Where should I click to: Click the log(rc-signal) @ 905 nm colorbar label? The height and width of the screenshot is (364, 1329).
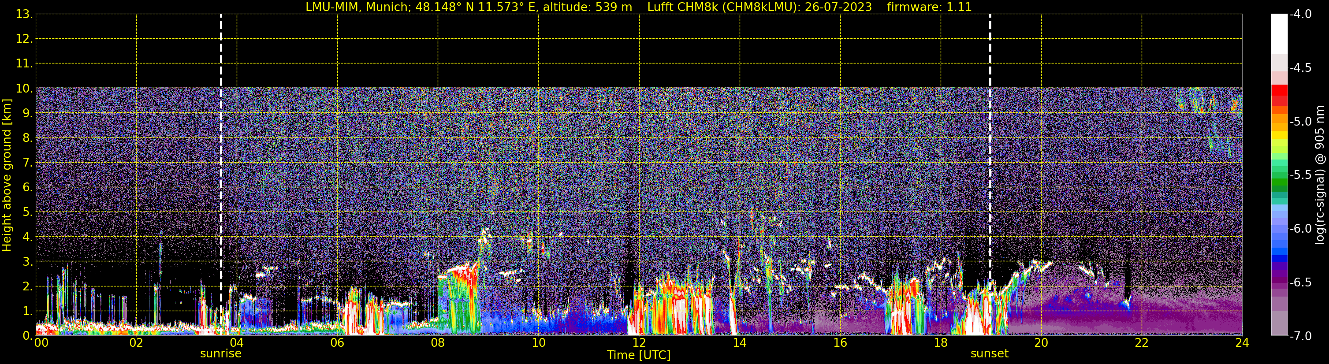pos(1320,175)
